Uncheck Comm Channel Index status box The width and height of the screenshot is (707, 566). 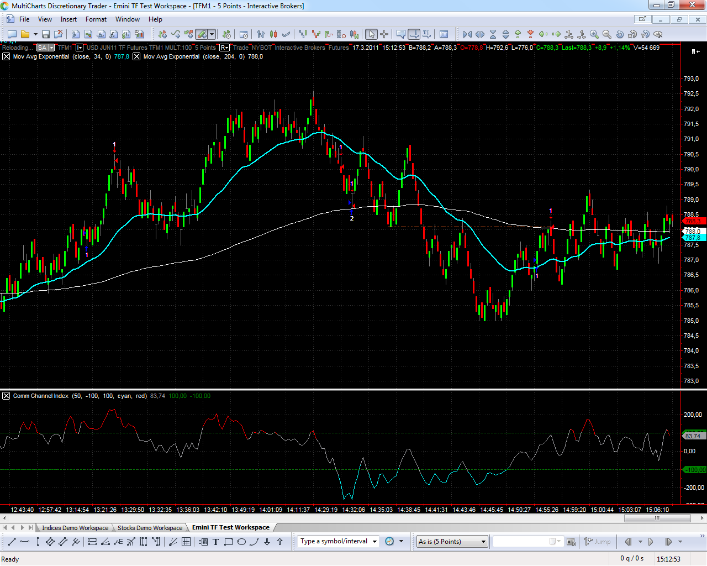coord(6,396)
